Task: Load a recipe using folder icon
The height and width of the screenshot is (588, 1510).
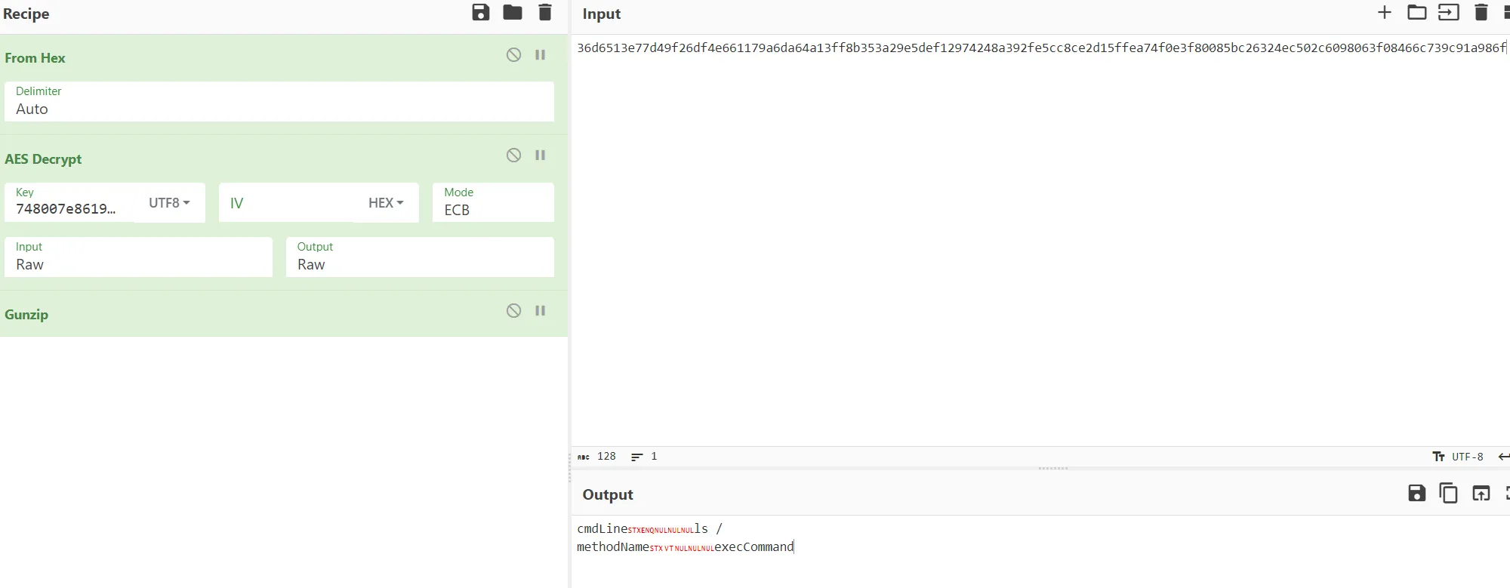Action: click(513, 13)
